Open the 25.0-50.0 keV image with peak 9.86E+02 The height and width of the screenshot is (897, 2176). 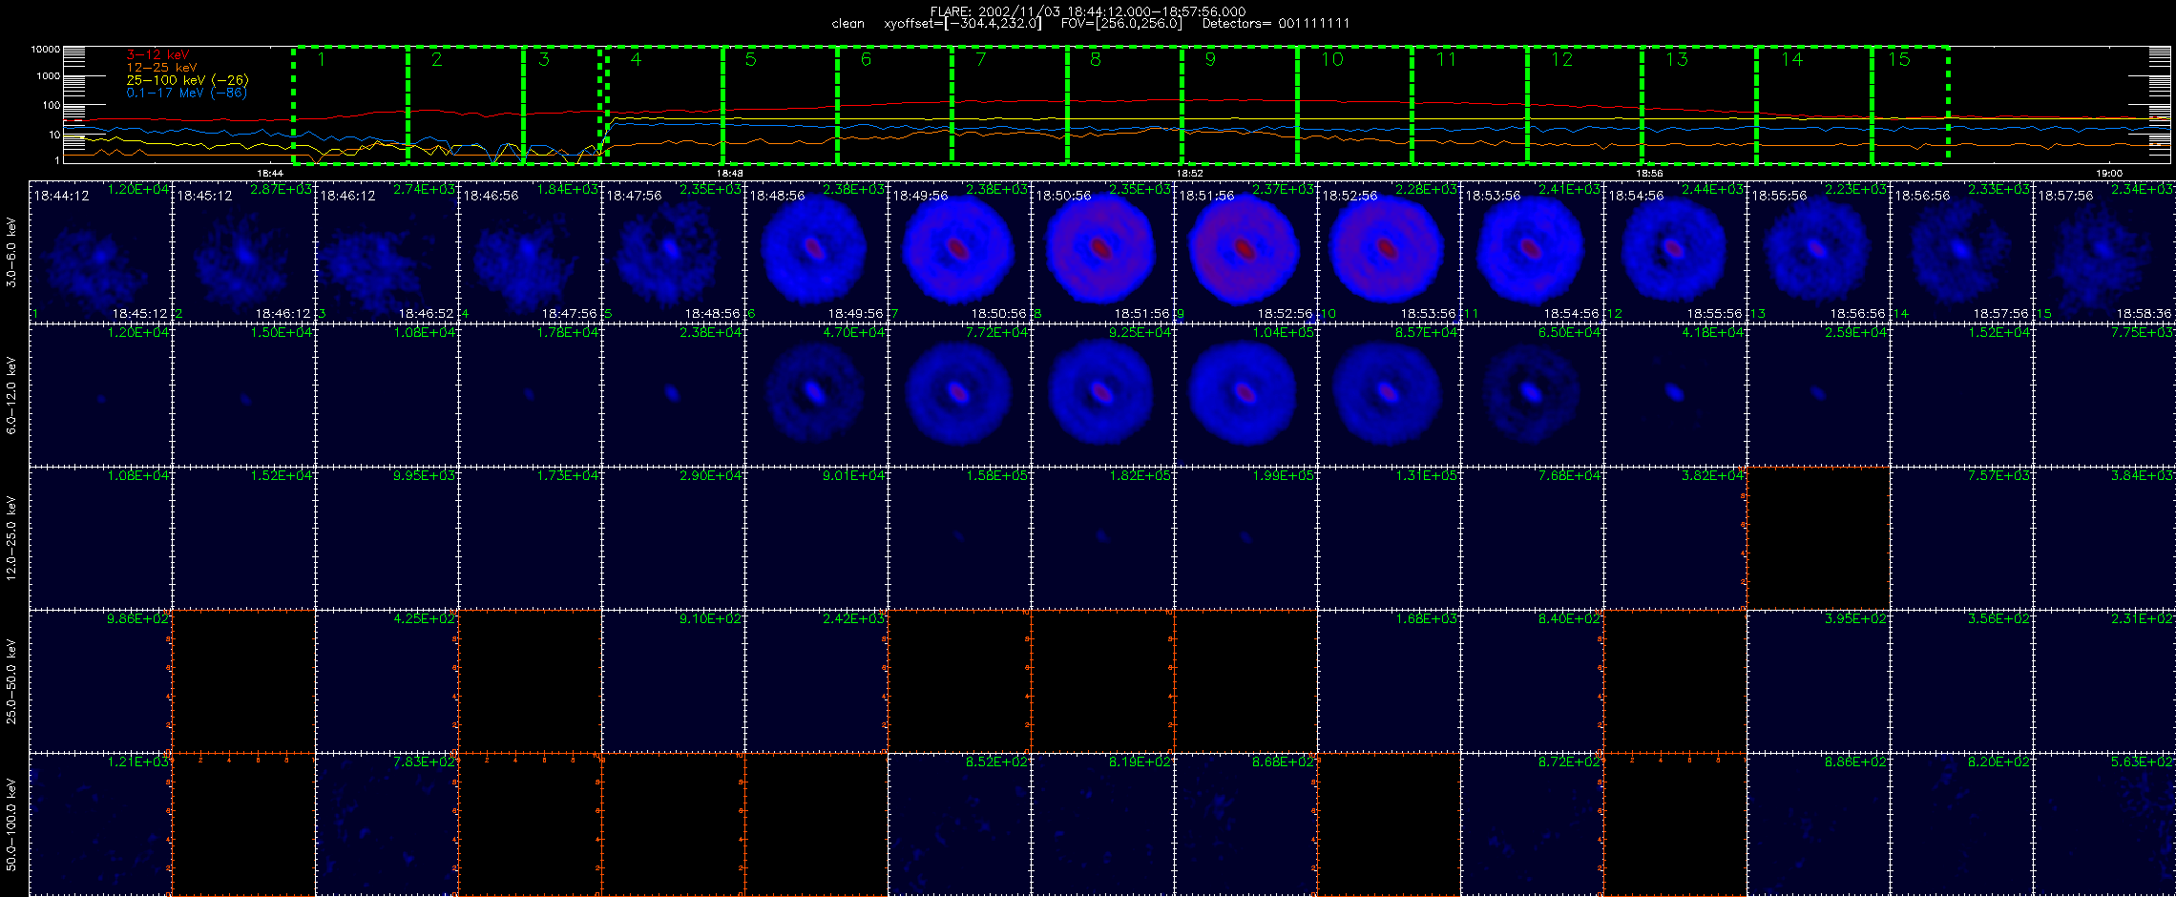100,681
